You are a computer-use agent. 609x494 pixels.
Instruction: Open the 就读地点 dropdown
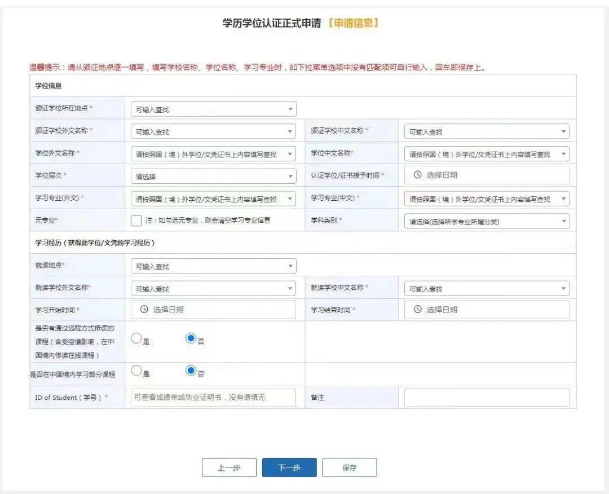tap(213, 266)
